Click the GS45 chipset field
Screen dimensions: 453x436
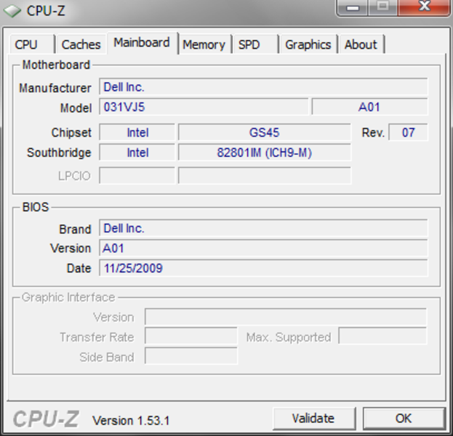(265, 132)
